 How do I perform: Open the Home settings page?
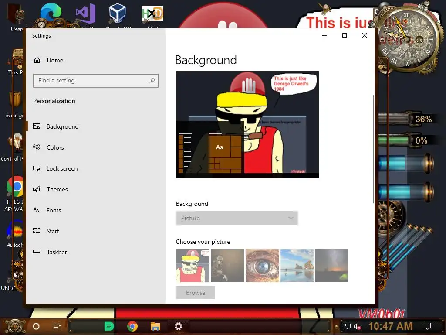coord(48,60)
